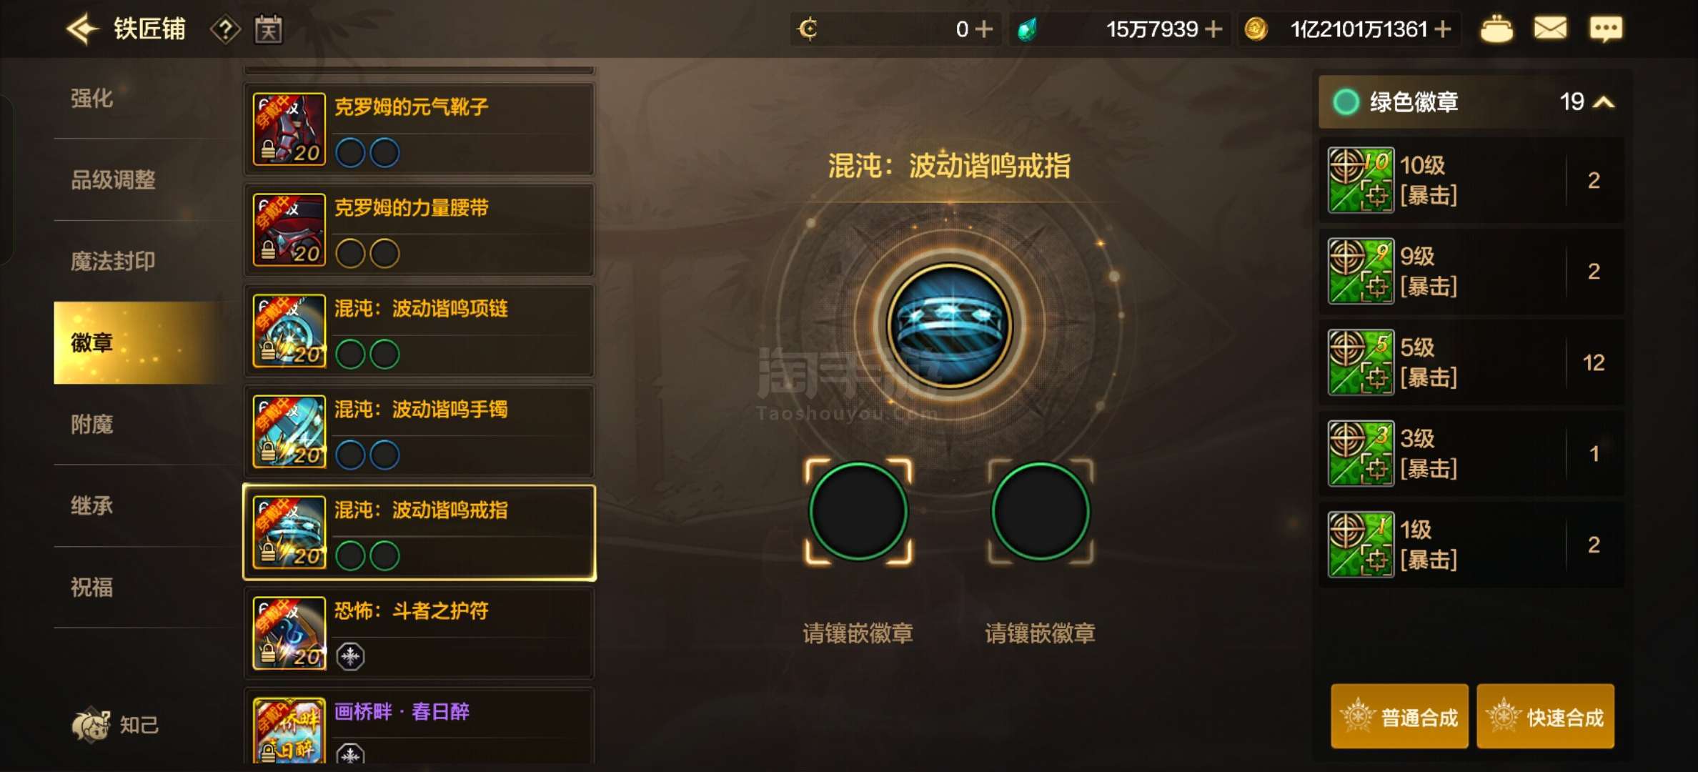Viewport: 1698px width, 772px height.
Task: Select the 5级 暴击 emblem
Action: point(1471,362)
